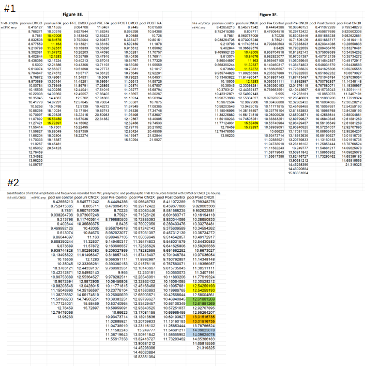The width and height of the screenshot is (365, 366).
Task: Click the large "#1" section label
Action: (x=12, y=9)
